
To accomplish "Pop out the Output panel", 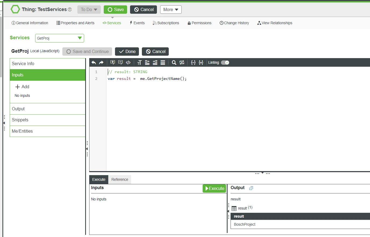I will pyautogui.click(x=251, y=188).
